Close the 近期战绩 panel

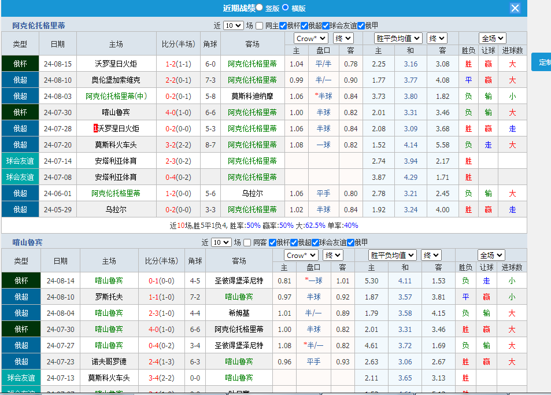(515, 8)
